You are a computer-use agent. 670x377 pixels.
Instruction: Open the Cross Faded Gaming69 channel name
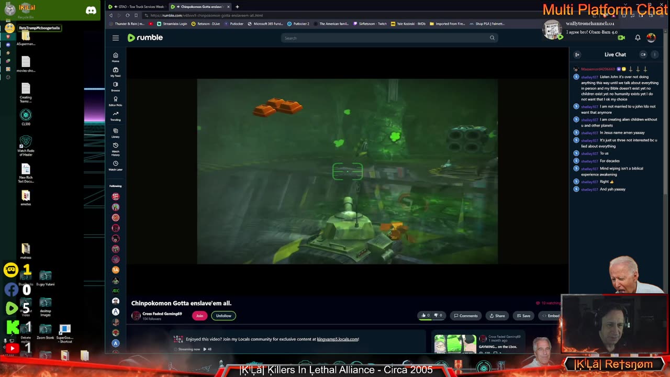click(x=162, y=314)
